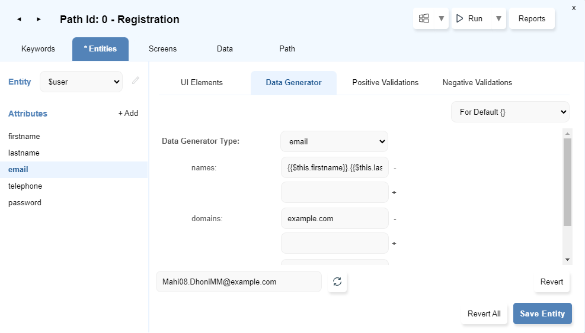The image size is (585, 333).
Task: Regenerate the sample email value
Action: click(x=337, y=282)
